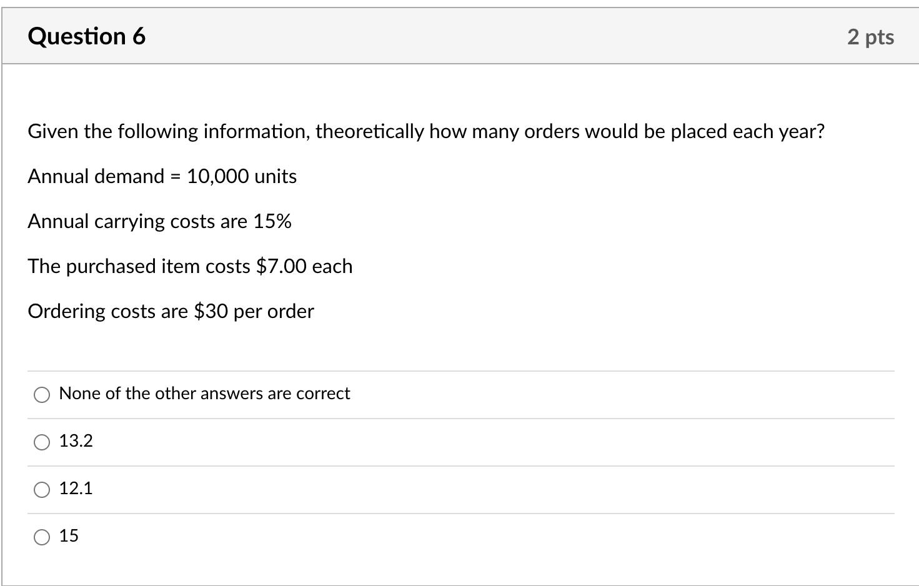Click the "2 pts" label
Screen dimensions: 919x586
[x=871, y=37]
